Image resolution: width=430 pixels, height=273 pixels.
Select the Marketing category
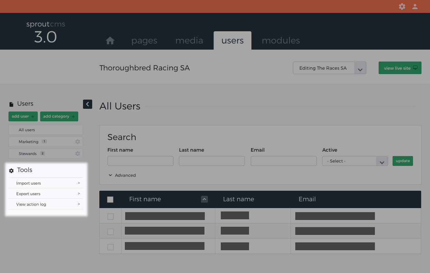click(46, 142)
